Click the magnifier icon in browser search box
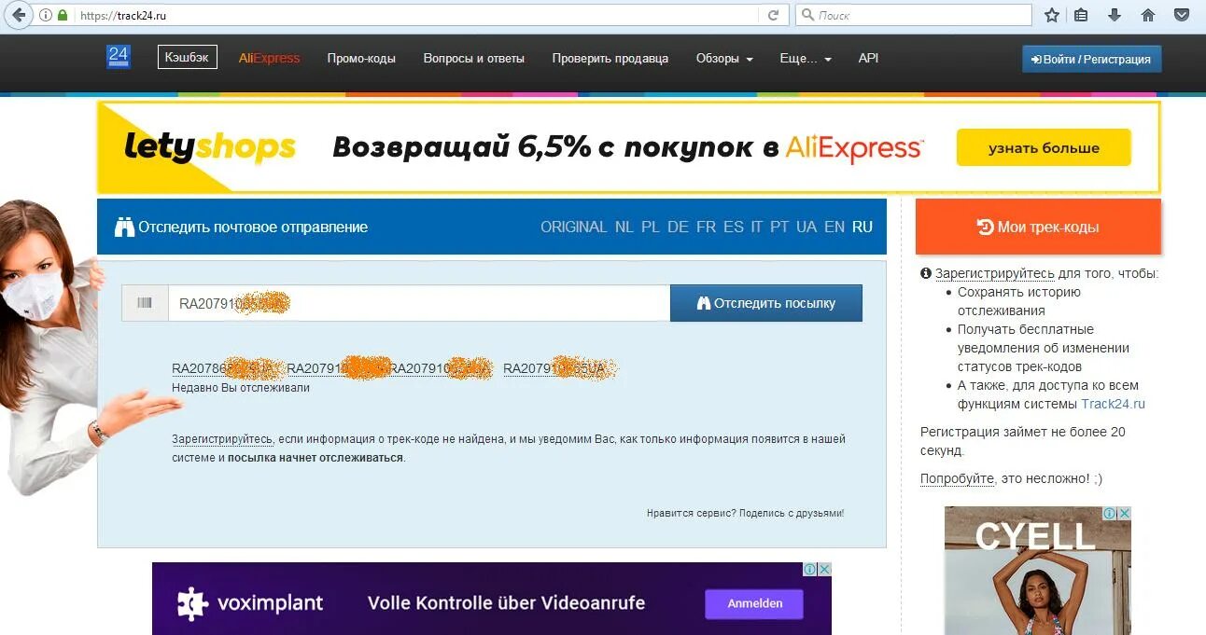 (807, 16)
